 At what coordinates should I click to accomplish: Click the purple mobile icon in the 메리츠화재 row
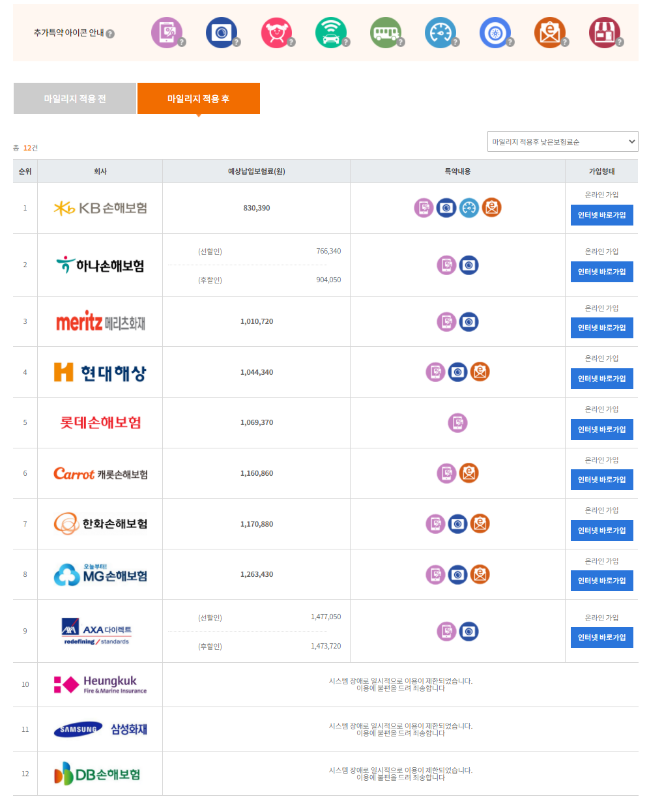[x=446, y=321]
